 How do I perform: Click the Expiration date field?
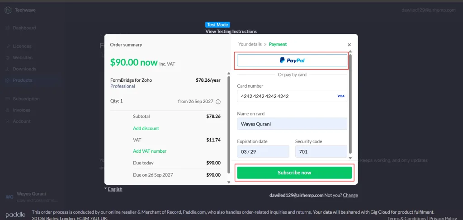(263, 152)
